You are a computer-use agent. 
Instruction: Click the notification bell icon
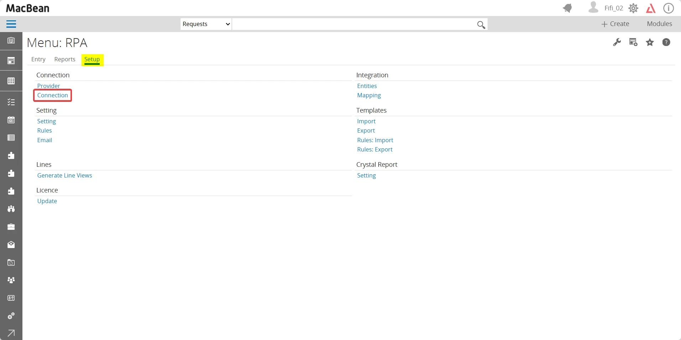567,8
